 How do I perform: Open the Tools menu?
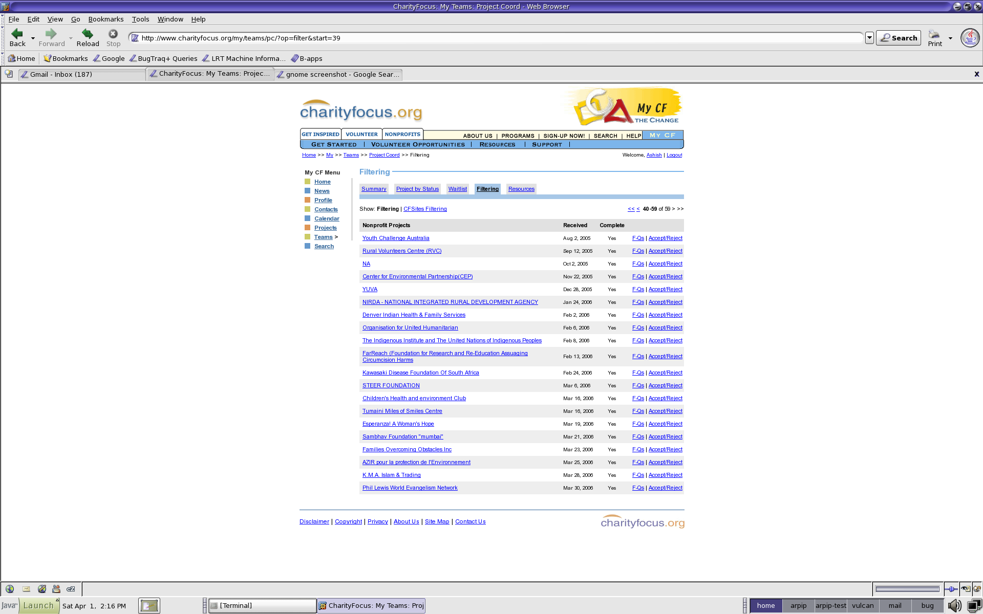(x=140, y=19)
